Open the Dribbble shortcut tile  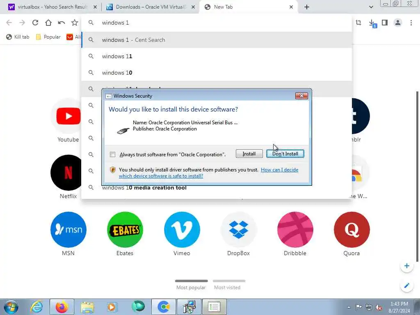point(295,230)
